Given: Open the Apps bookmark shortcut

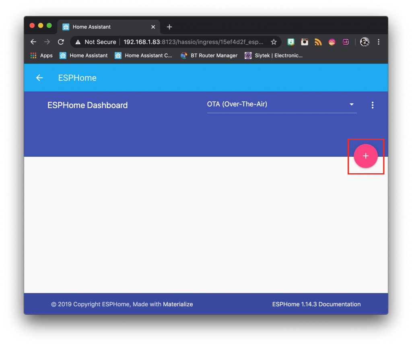Looking at the screenshot, I should click(41, 55).
